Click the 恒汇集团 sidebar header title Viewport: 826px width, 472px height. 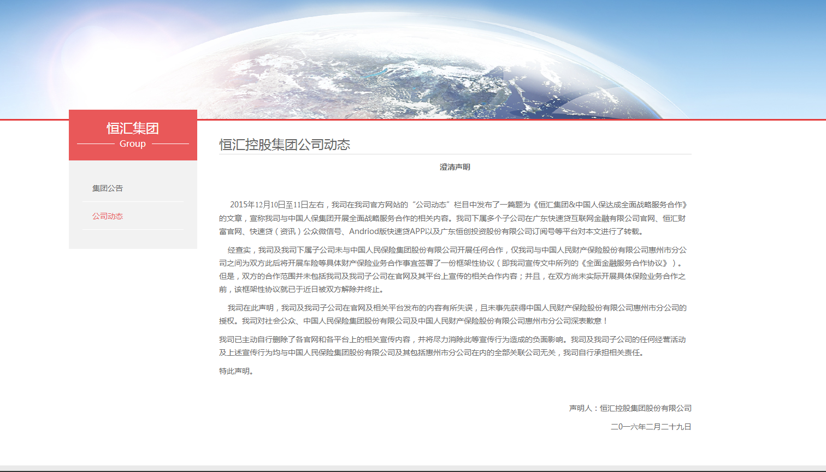point(133,128)
